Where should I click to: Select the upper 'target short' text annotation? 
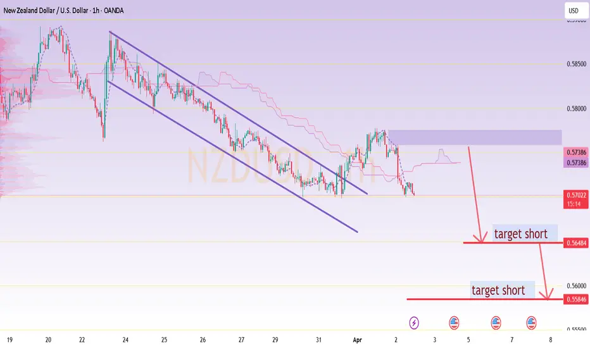pyautogui.click(x=525, y=233)
